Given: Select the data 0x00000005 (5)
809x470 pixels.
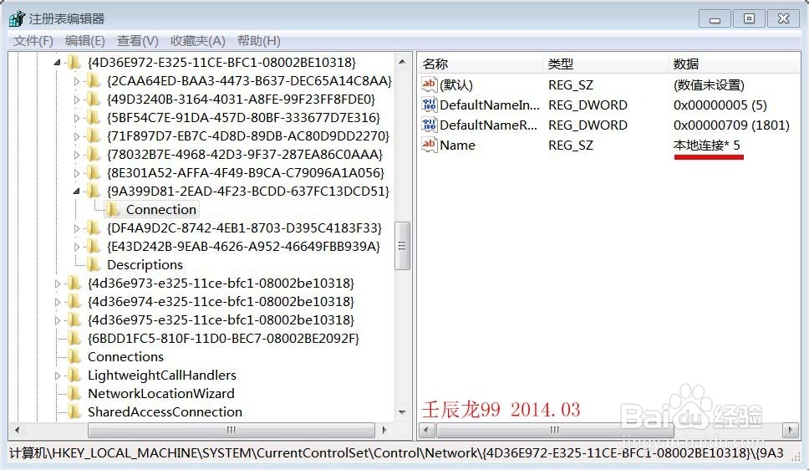Looking at the screenshot, I should pos(720,105).
